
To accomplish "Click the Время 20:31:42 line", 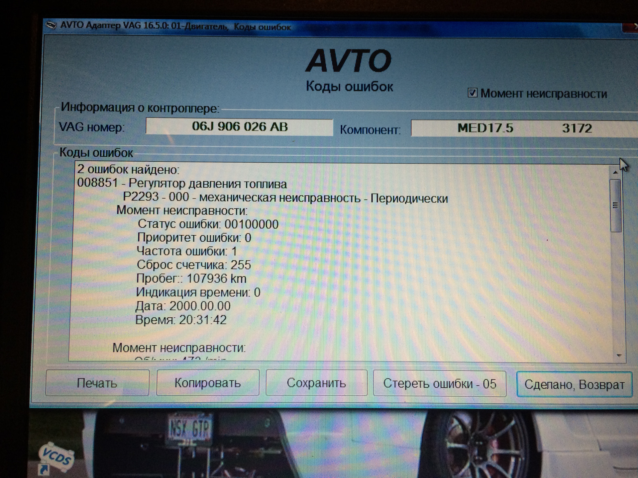I will click(181, 320).
